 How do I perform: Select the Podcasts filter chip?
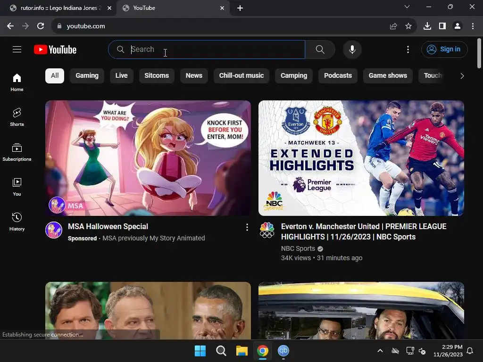click(x=338, y=76)
